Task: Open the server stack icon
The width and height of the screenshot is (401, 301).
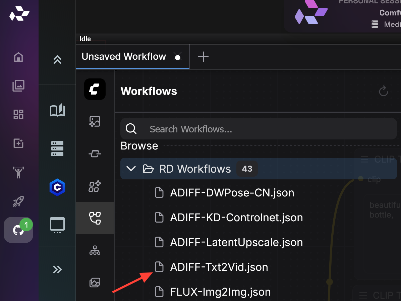Action: coord(57,148)
